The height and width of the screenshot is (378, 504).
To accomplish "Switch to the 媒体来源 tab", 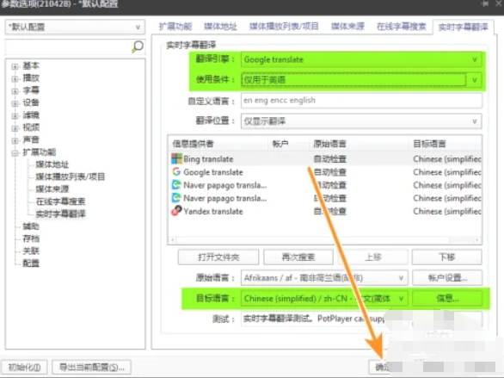I will tap(347, 27).
